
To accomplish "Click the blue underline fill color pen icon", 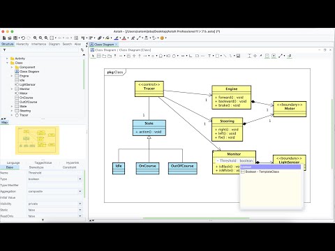I will (117, 38).
